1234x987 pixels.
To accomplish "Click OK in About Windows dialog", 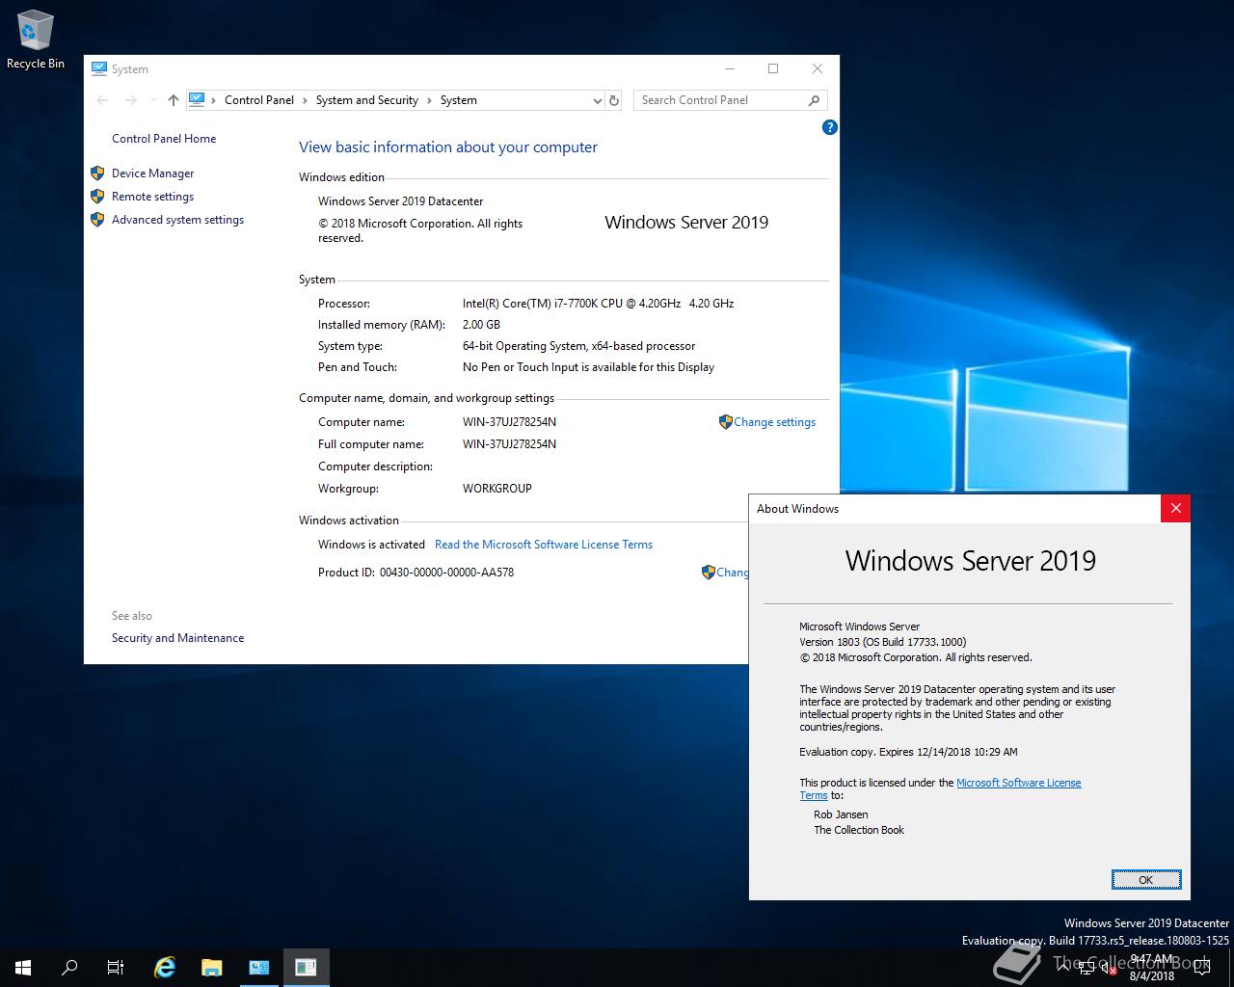I will tap(1145, 880).
